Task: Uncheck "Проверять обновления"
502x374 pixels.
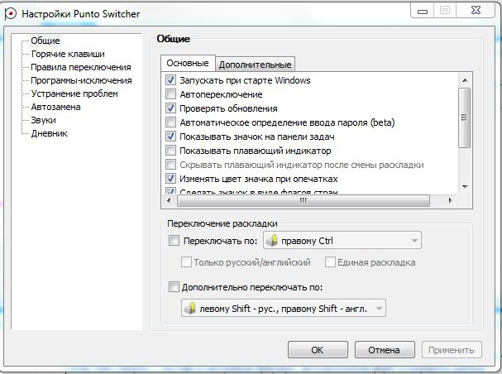Action: [x=170, y=108]
